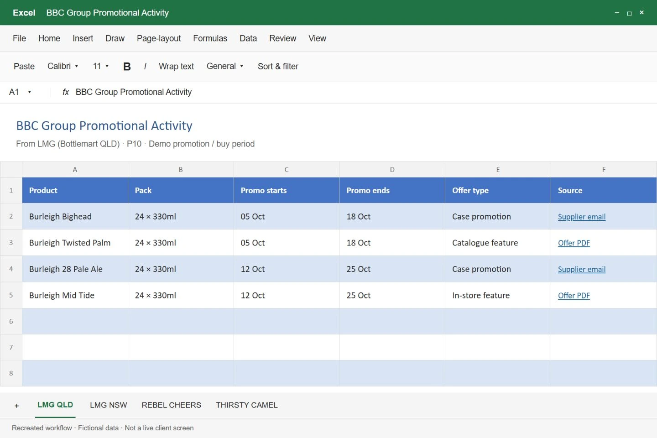Expand the A1 name box dropdown
This screenshot has height=438, width=657.
[x=29, y=92]
